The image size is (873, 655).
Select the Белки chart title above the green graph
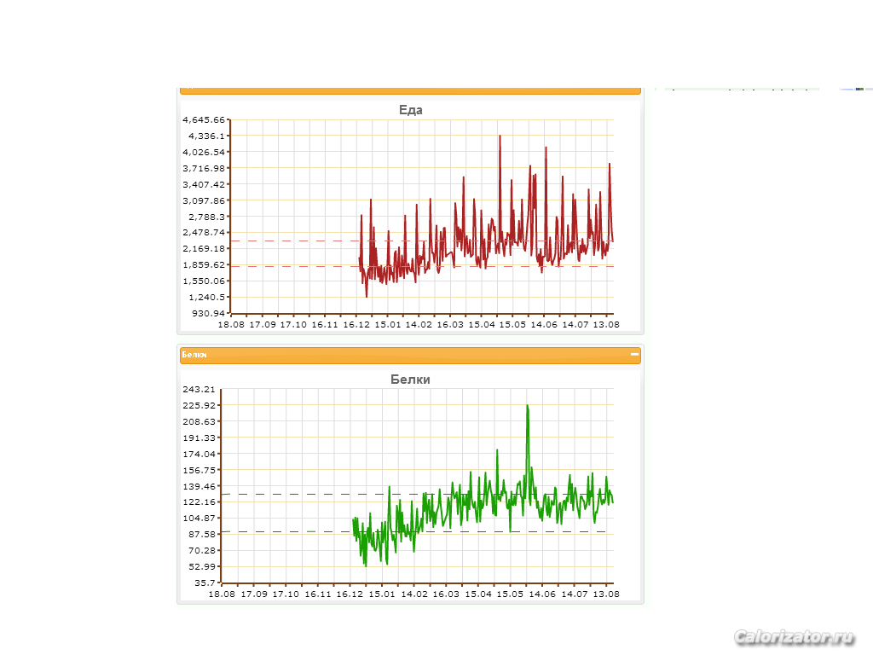tap(410, 380)
